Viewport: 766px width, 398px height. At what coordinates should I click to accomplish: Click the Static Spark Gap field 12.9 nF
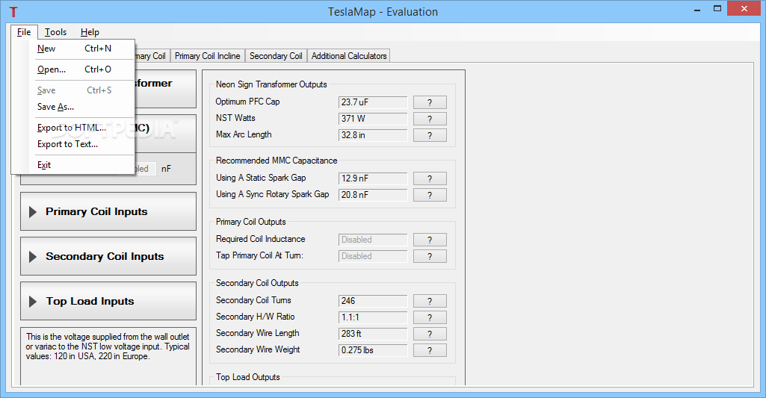click(373, 178)
